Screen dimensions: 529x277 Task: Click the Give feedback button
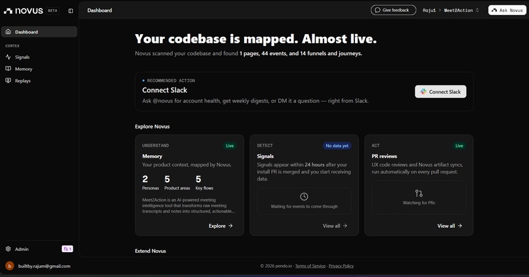[x=393, y=10]
